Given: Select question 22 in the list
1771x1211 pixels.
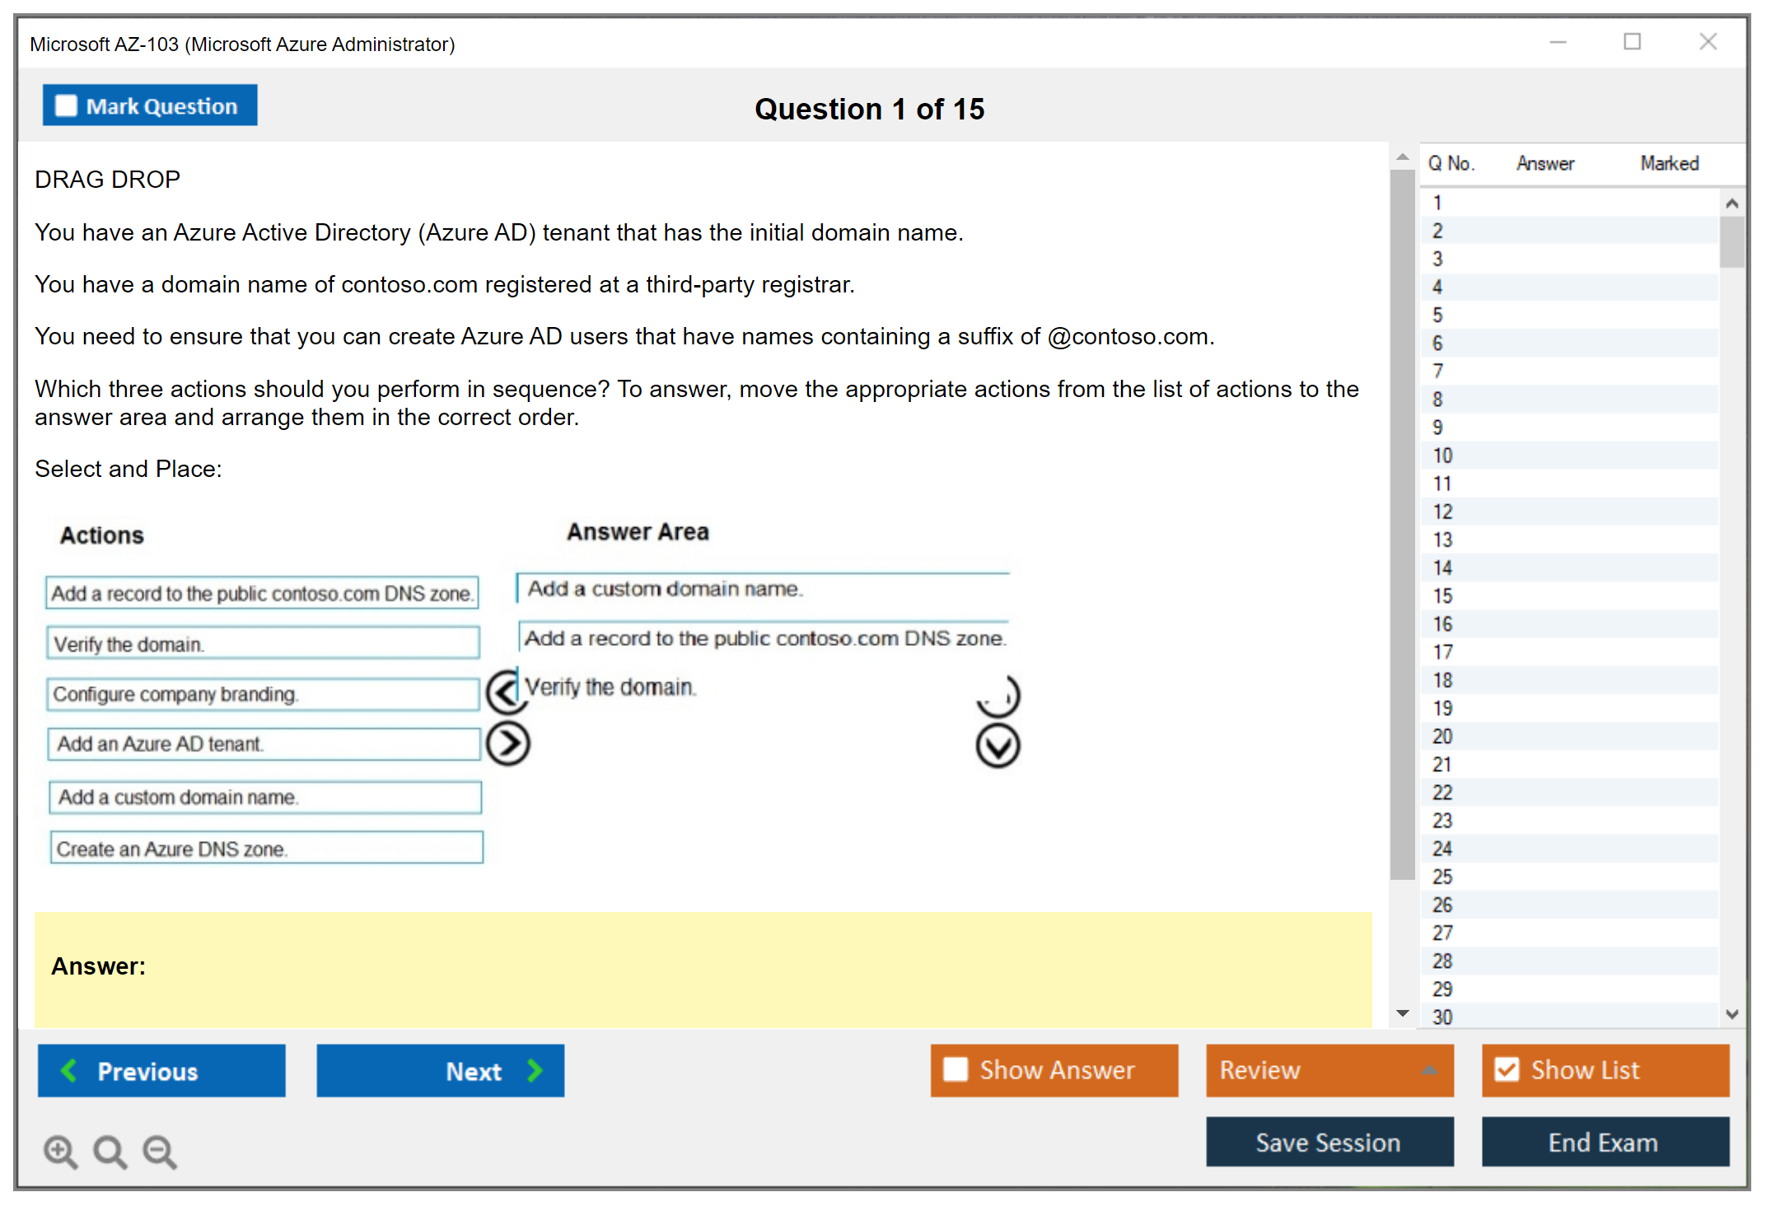Looking at the screenshot, I should [1442, 793].
